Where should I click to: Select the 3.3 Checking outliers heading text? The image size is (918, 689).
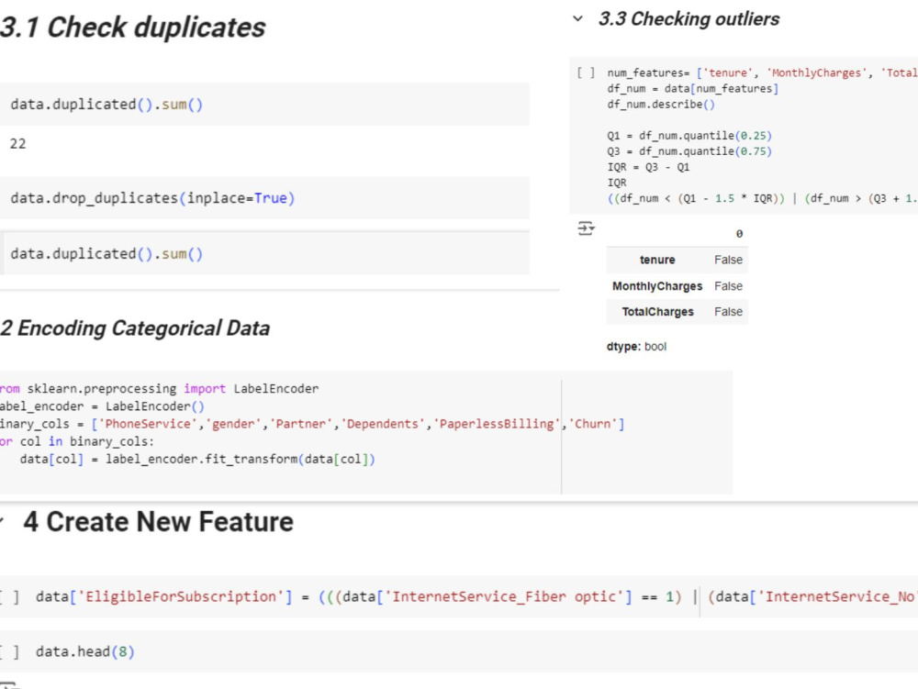[688, 18]
